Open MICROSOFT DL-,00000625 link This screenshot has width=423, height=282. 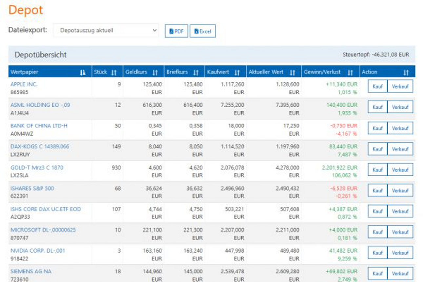point(43,230)
